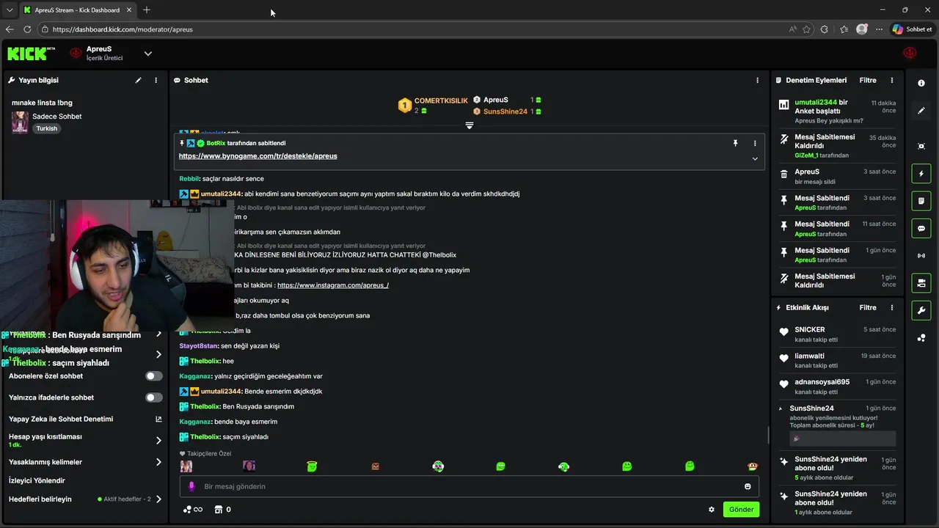Open Yapay Zeka ile Sohbet Denetimi external link icon
939x528 pixels.
pyautogui.click(x=158, y=419)
